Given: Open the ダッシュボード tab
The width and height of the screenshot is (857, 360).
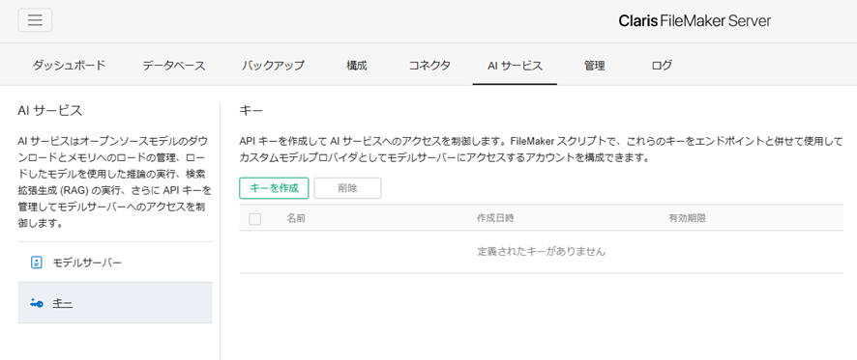Looking at the screenshot, I should click(x=69, y=66).
